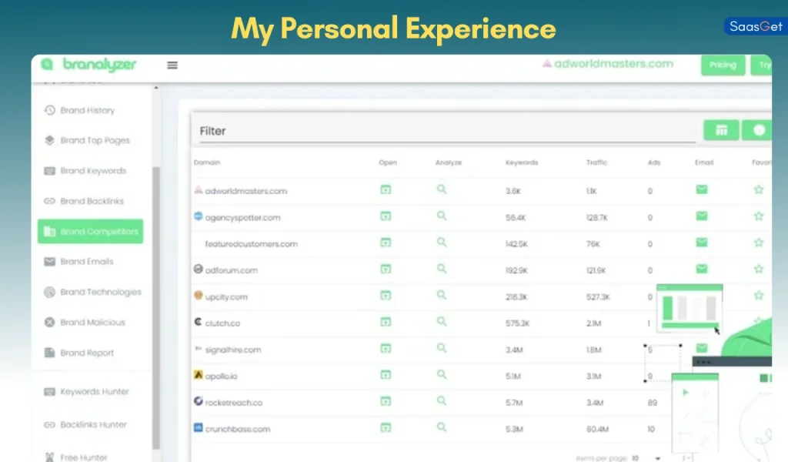Click the apollo.io domain text
Image resolution: width=788 pixels, height=462 pixels.
click(x=221, y=376)
